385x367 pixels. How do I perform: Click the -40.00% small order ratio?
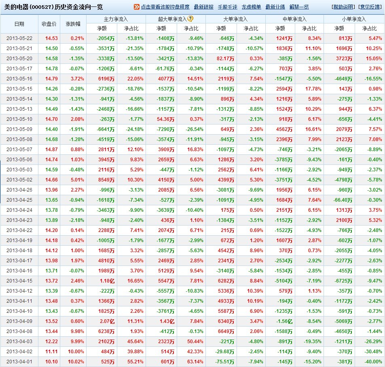tap(373, 362)
